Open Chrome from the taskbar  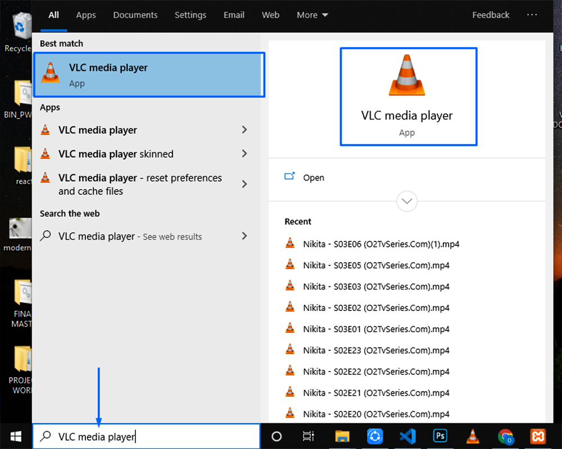pos(506,436)
